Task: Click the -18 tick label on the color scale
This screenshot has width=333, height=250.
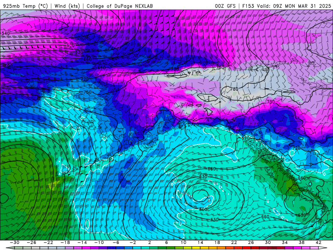Action: pos(65,242)
